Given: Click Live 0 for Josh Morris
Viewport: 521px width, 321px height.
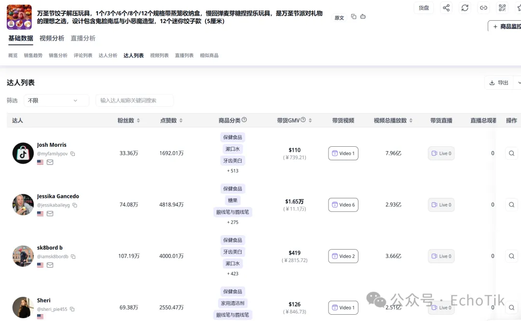Looking at the screenshot, I should pos(441,154).
